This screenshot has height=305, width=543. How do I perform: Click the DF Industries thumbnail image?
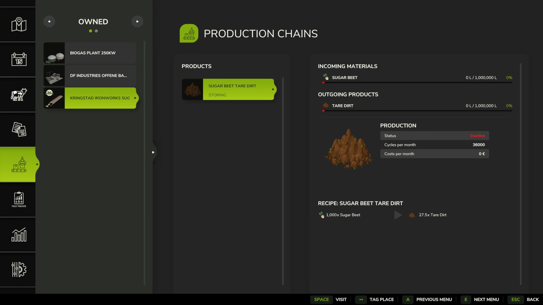pyautogui.click(x=54, y=75)
